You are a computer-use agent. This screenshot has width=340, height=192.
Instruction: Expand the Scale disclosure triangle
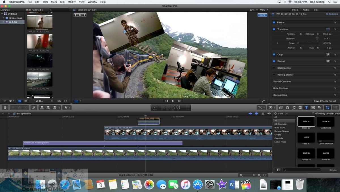click(278, 43)
